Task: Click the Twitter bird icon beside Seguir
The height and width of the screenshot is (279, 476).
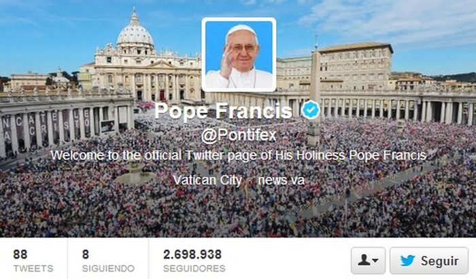Action: click(x=407, y=261)
